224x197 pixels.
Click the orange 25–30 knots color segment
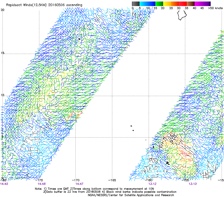175,4
